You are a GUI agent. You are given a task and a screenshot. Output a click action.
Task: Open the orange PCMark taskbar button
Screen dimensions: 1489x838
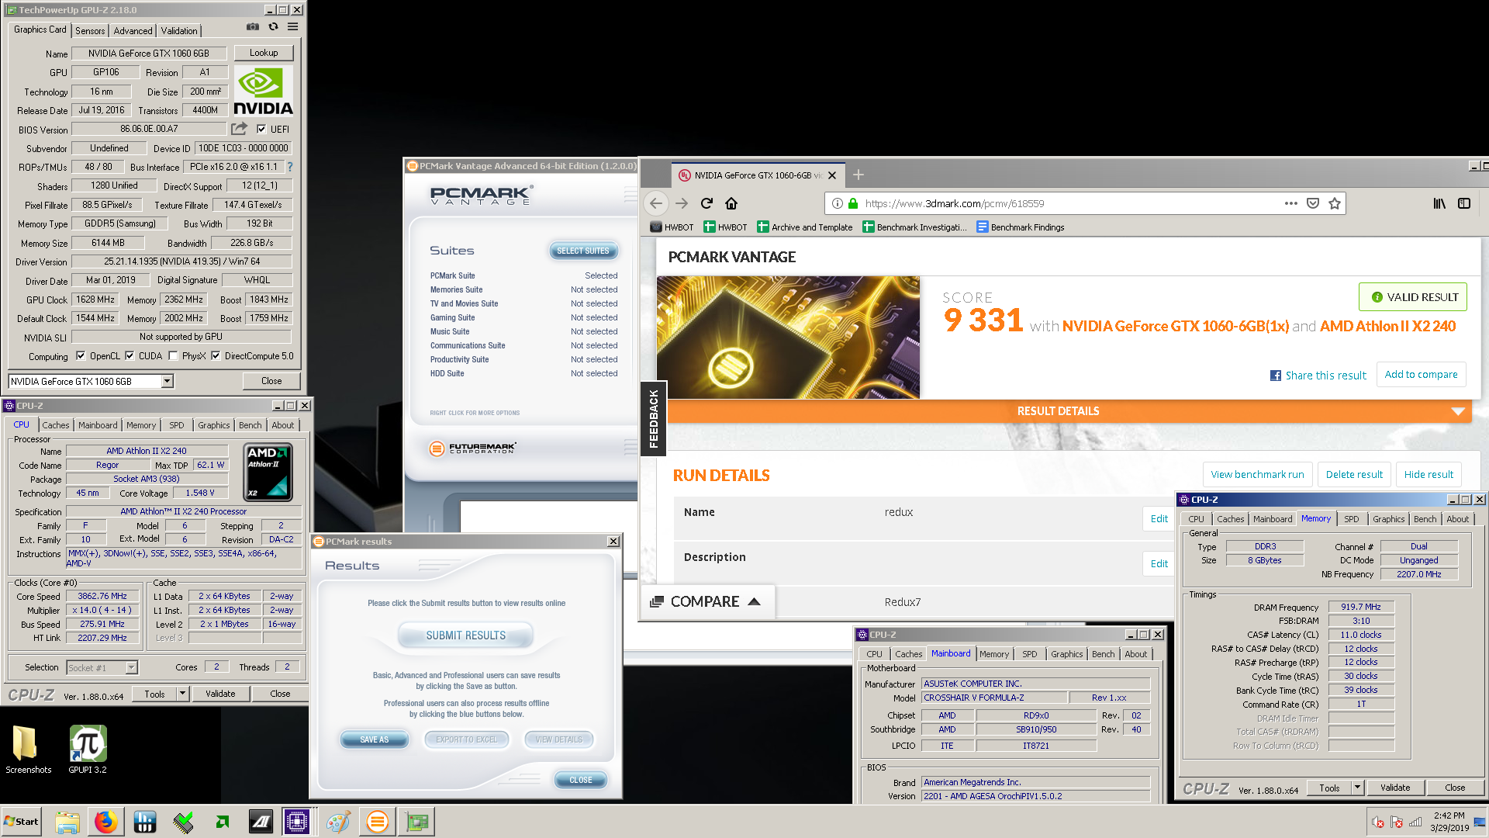[x=378, y=822]
